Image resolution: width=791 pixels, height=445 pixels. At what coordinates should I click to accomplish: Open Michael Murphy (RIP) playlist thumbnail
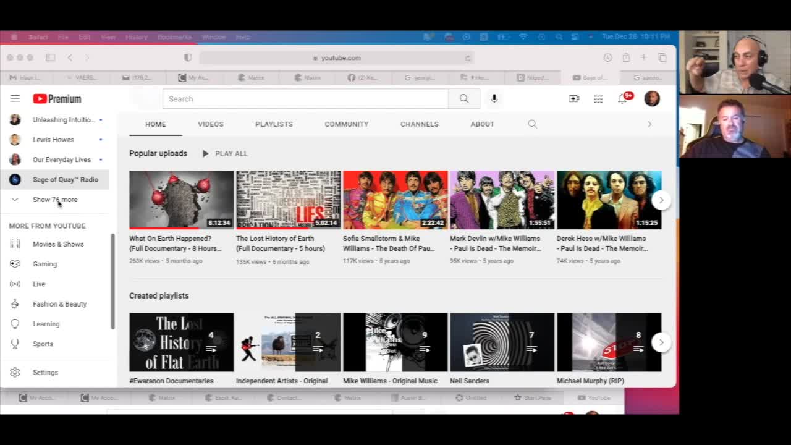[609, 342]
